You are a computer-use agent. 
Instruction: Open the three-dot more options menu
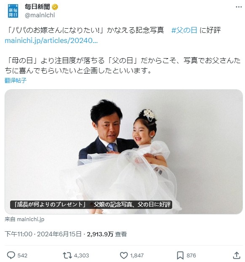(239, 7)
